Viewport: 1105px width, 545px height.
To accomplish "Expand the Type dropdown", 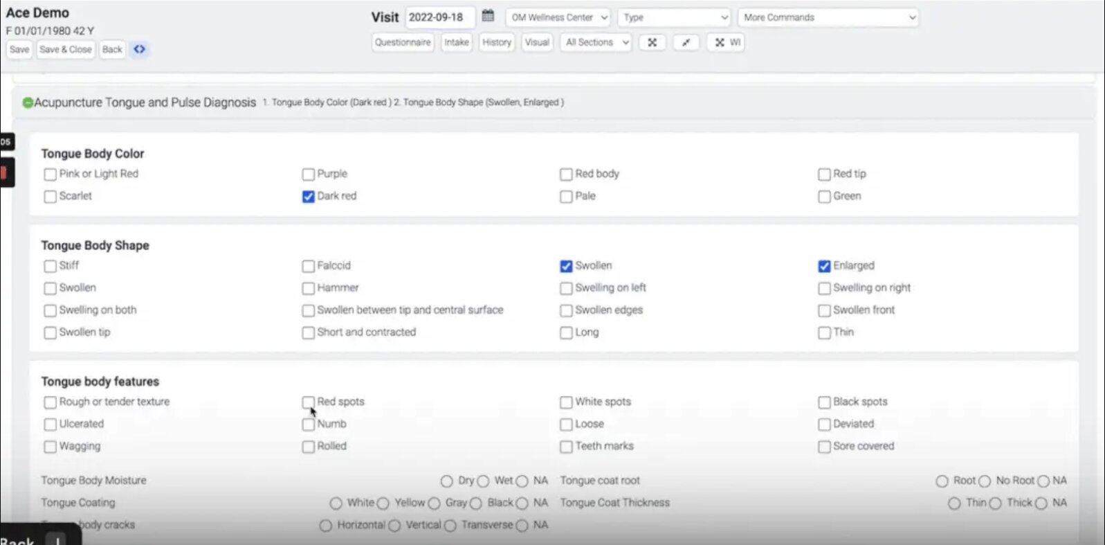I will pyautogui.click(x=674, y=17).
